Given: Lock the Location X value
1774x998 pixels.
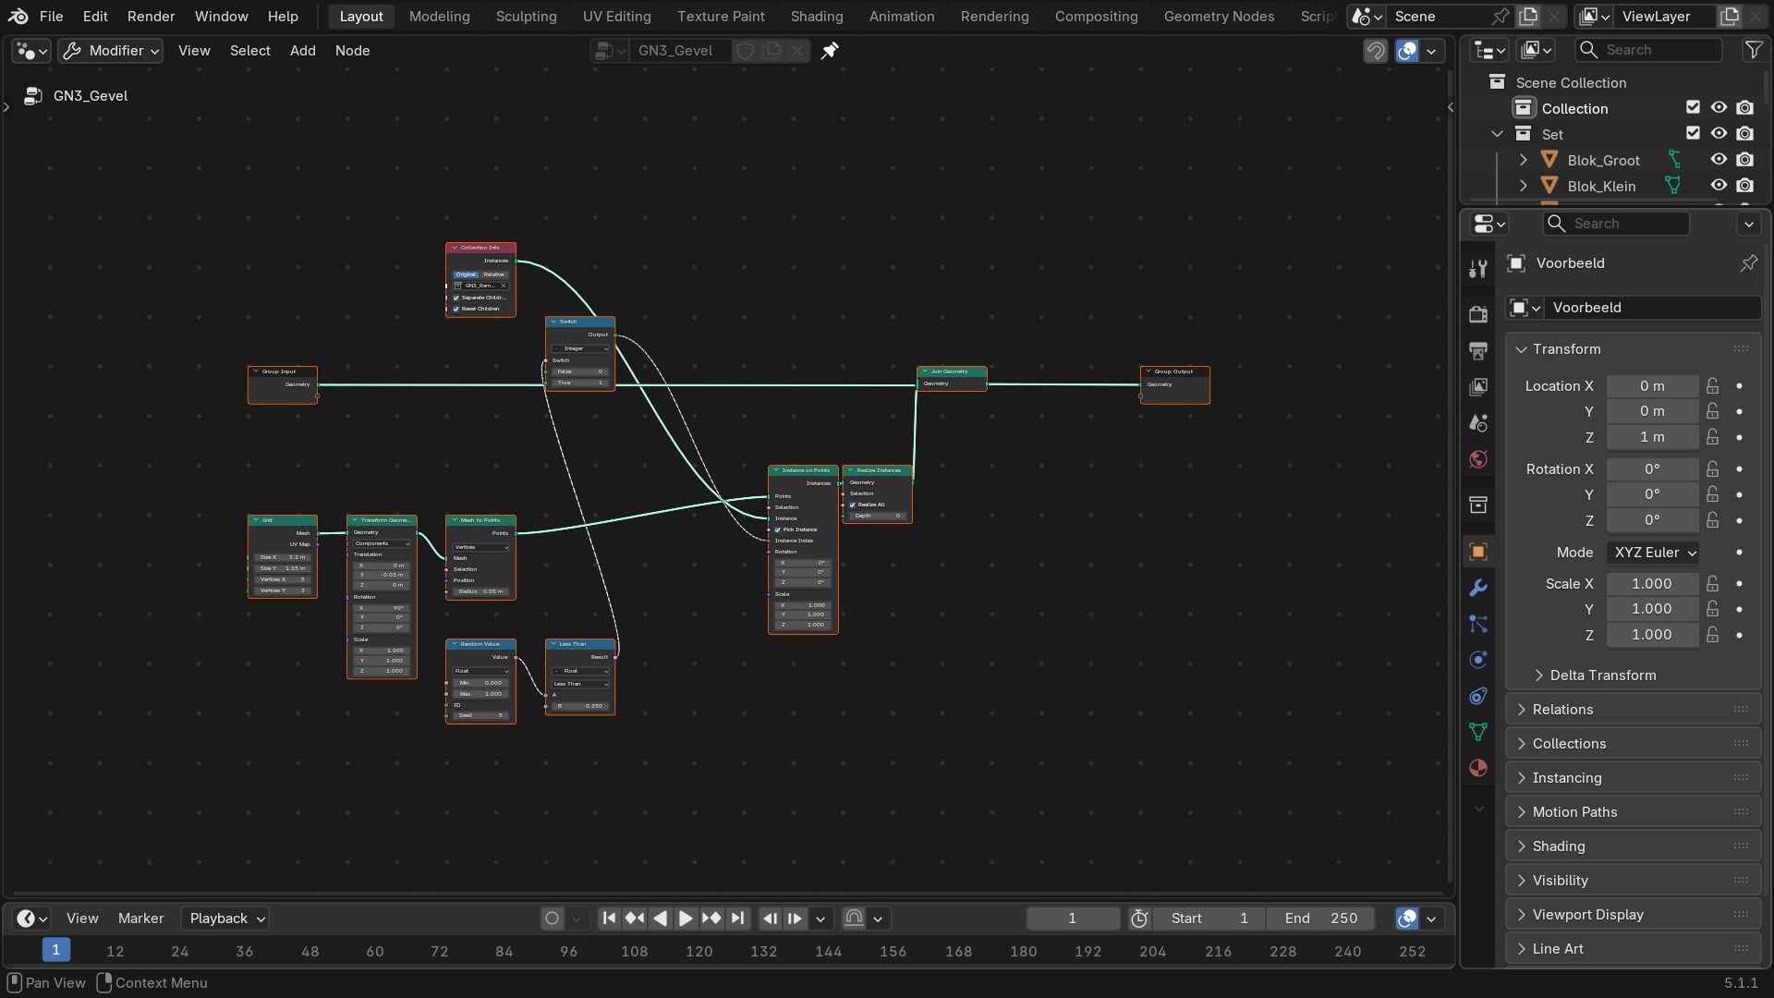Looking at the screenshot, I should pos(1713,386).
